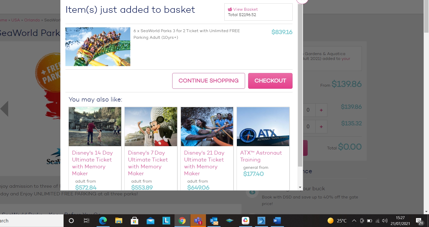429x227 pixels.
Task: Click the View Basket link
Action: coord(245,9)
